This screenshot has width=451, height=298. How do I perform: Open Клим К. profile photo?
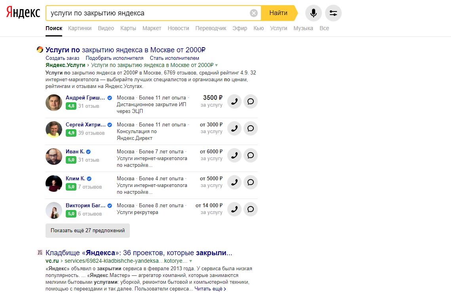(x=54, y=183)
